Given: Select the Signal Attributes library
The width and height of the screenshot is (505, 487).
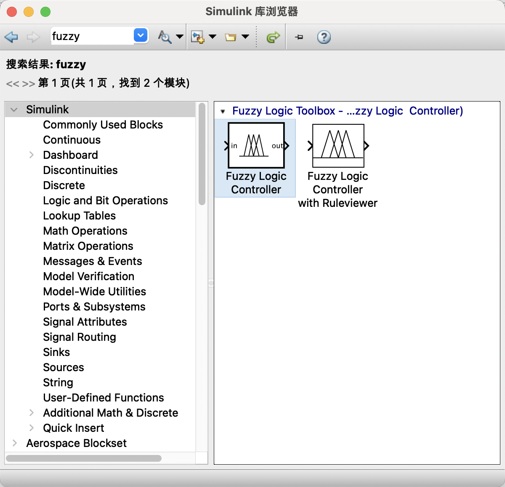Looking at the screenshot, I should coord(85,322).
